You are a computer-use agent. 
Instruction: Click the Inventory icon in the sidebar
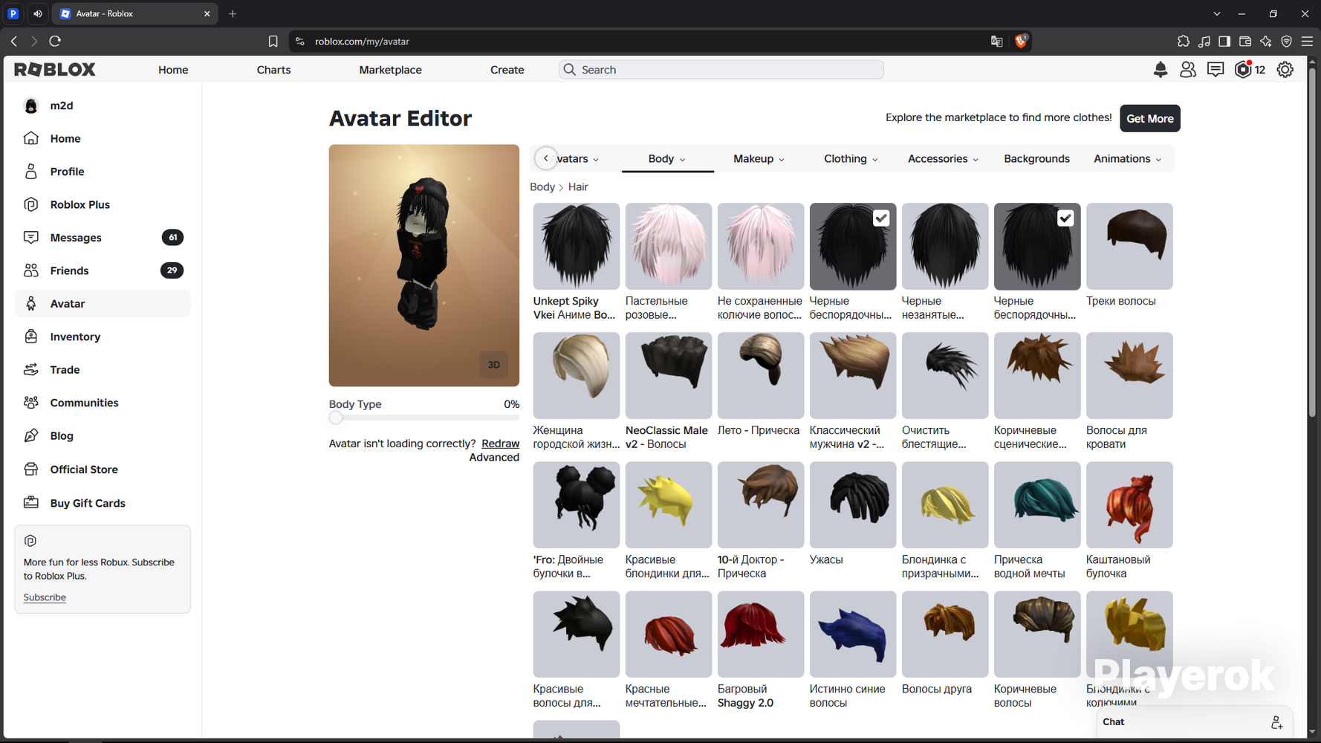click(31, 337)
